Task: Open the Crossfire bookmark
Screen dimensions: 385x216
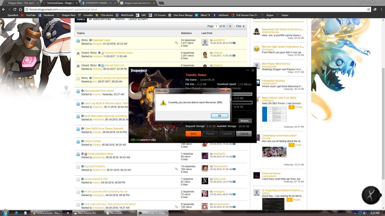Action: coord(86,15)
